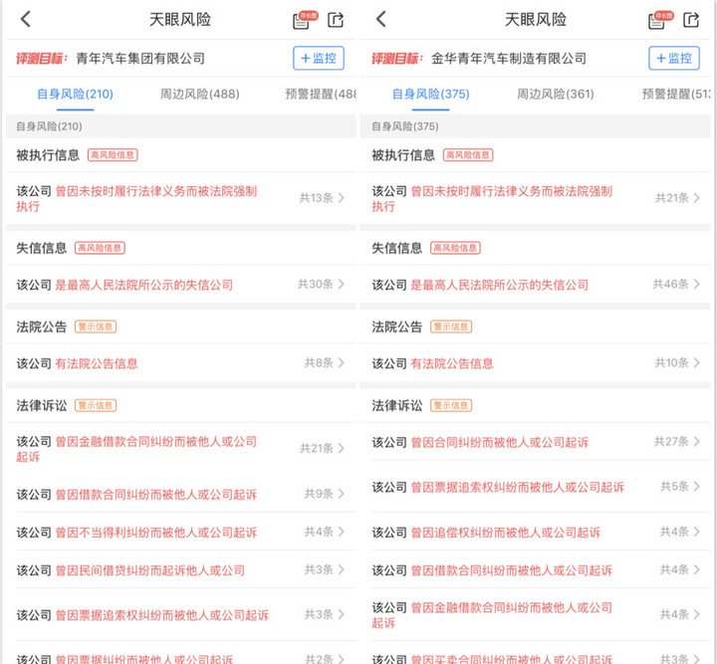This screenshot has height=664, width=717.
Task: Expand the 共21条 enforcement records on the right screen
Action: [x=677, y=198]
